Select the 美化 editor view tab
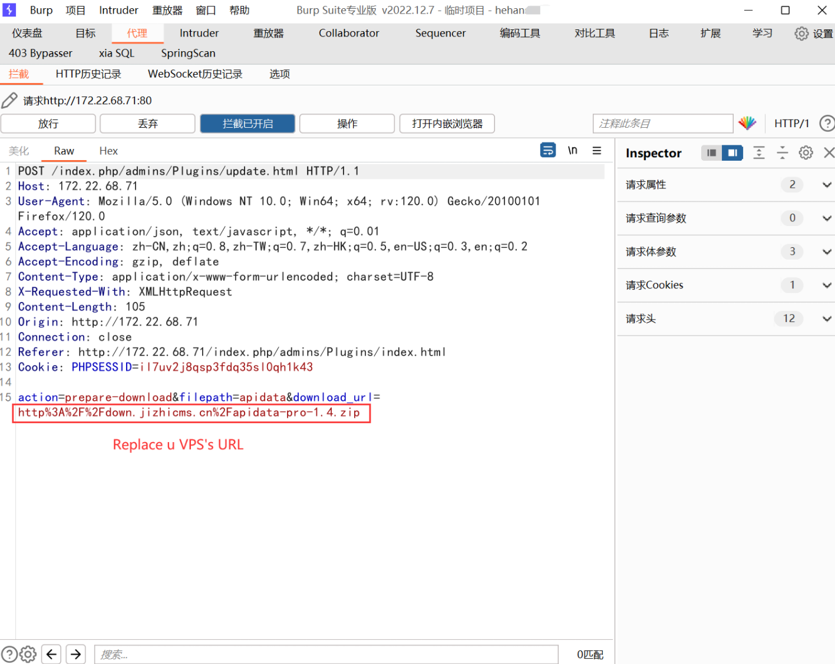The image size is (835, 664). point(19,151)
